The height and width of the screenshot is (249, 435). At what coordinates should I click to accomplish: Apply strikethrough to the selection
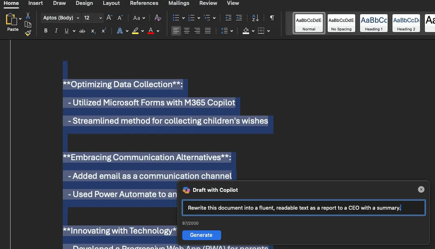[82, 30]
